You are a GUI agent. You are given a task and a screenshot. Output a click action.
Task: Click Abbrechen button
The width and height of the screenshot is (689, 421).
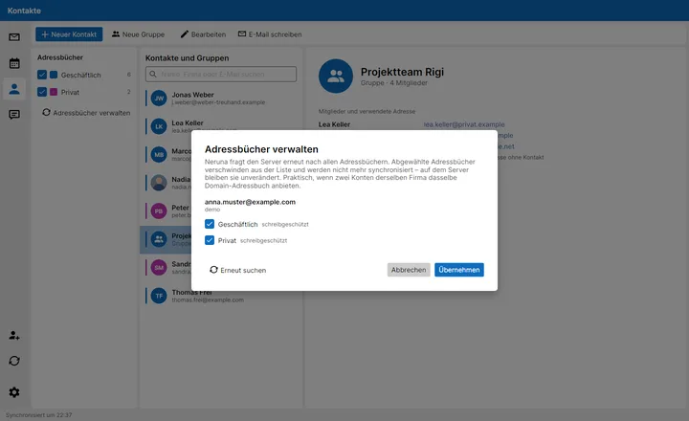click(409, 270)
